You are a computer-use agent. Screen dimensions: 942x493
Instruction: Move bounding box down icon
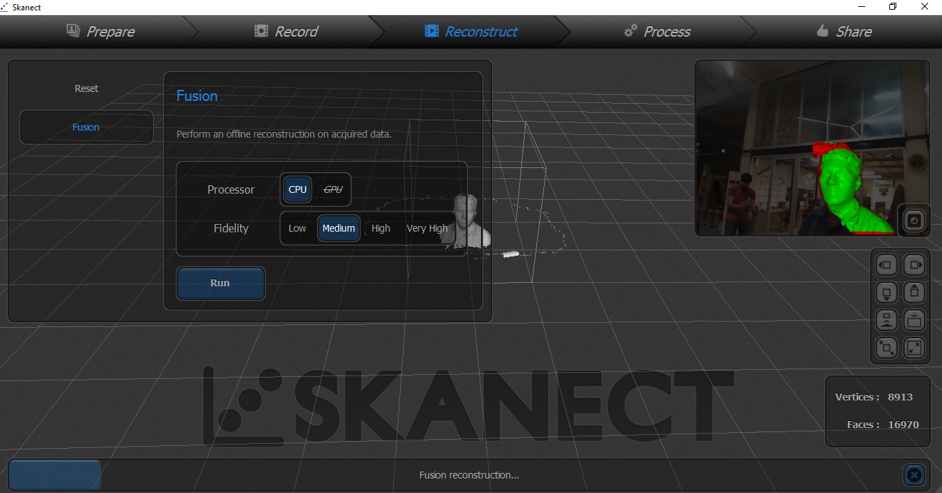click(887, 292)
